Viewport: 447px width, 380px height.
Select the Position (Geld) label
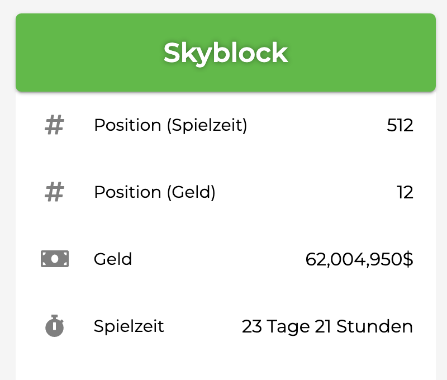click(x=155, y=192)
